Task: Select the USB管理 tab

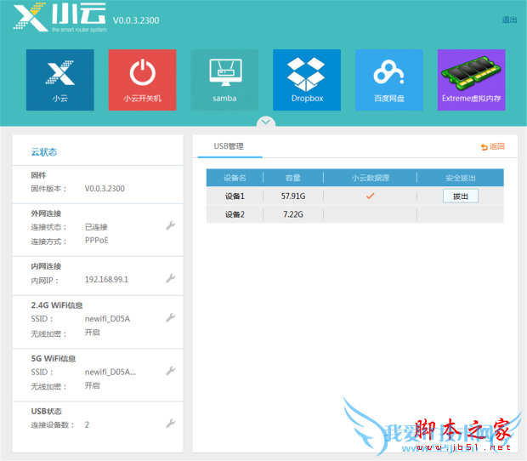Action: [x=229, y=146]
